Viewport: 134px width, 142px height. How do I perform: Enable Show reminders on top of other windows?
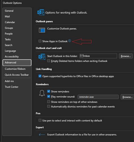[x=49, y=102]
